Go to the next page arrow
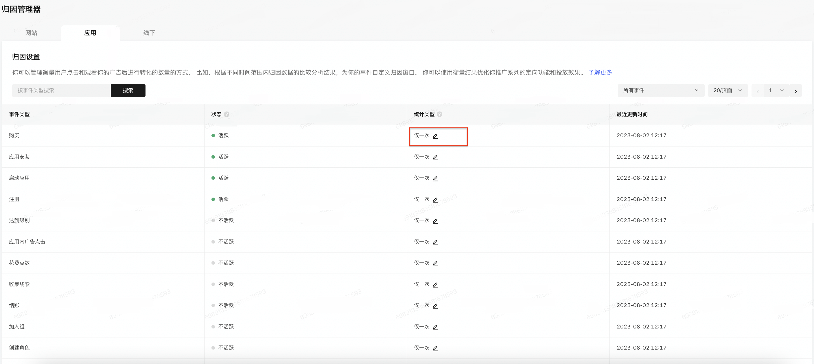Viewport: 814px width, 364px height. tap(795, 91)
